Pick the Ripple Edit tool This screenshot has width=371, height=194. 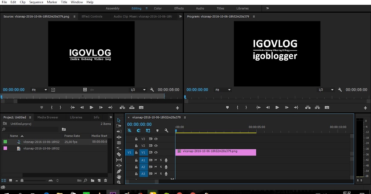tap(119, 137)
